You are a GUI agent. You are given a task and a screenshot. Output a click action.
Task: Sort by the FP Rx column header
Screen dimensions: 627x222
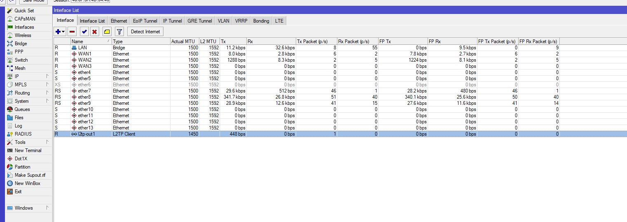point(452,42)
